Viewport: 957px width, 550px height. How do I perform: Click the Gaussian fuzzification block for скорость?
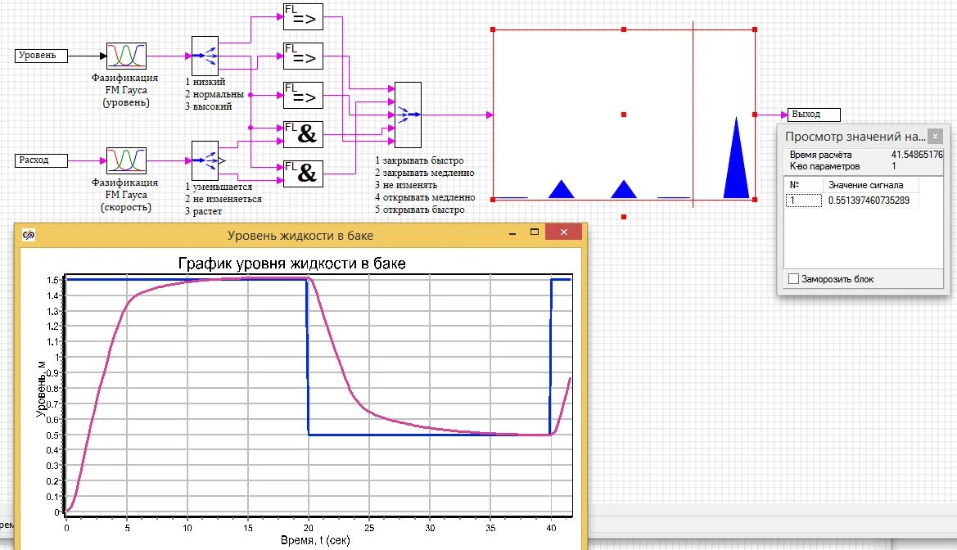(x=126, y=160)
